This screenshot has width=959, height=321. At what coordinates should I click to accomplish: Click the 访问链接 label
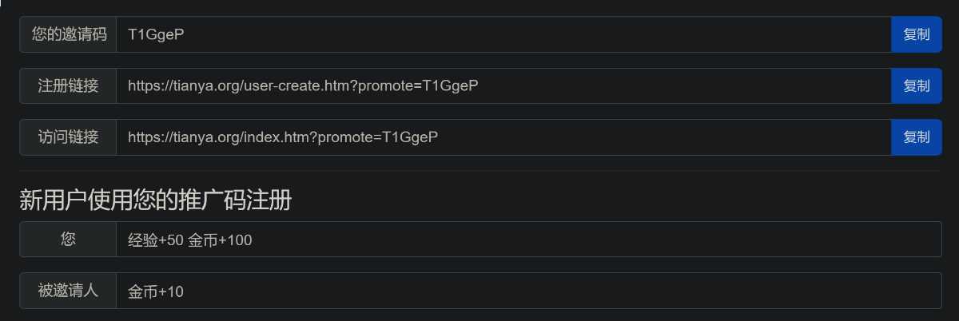pyautogui.click(x=68, y=137)
